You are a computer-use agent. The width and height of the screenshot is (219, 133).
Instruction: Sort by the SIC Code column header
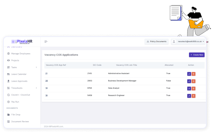click(97, 65)
